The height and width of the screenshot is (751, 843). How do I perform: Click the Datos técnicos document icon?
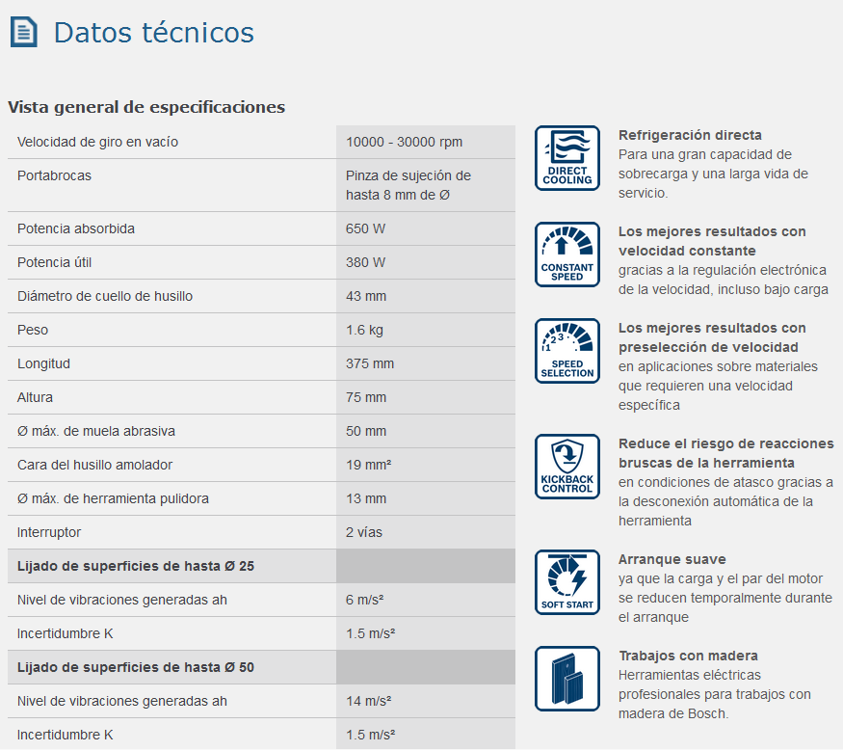coord(23,32)
